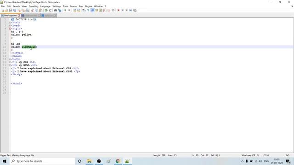Click the Redo arrow icon

pos(50,10)
